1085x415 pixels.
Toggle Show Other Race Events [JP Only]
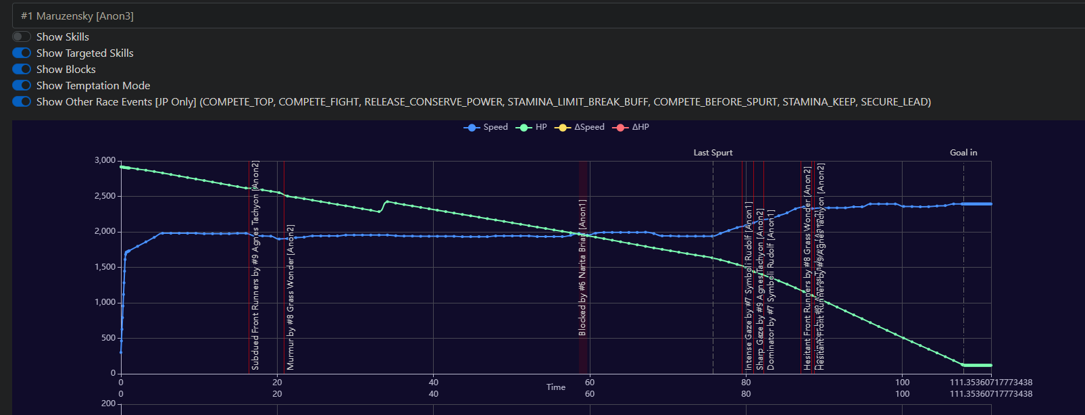tap(22, 101)
